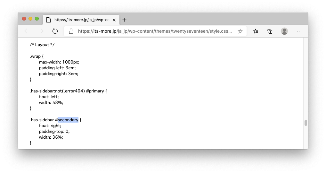Click the forward navigation arrow
Viewport: 326px width, 173px height.
click(41, 31)
